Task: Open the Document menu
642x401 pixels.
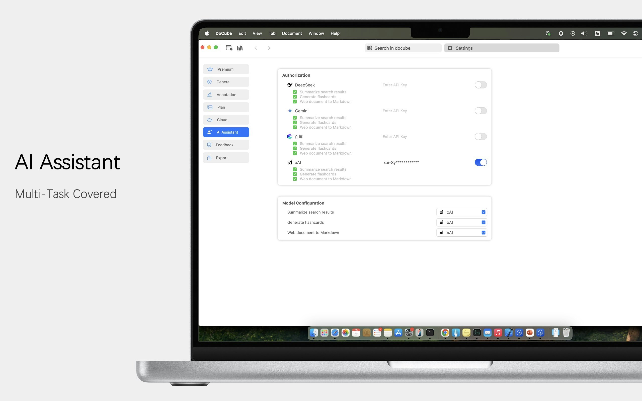Action: point(292,33)
